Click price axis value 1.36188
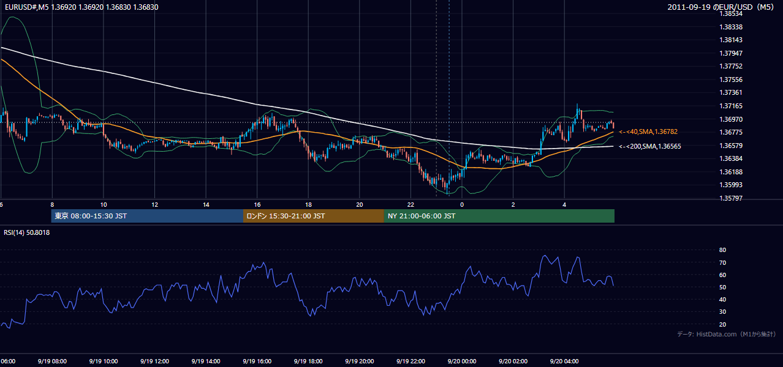 click(730, 172)
